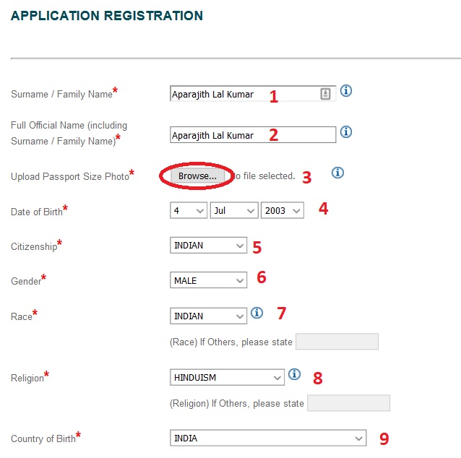Image resolution: width=461 pixels, height=458 pixels.
Task: Expand Citizenship dropdown set to INDIAN
Action: tap(208, 245)
